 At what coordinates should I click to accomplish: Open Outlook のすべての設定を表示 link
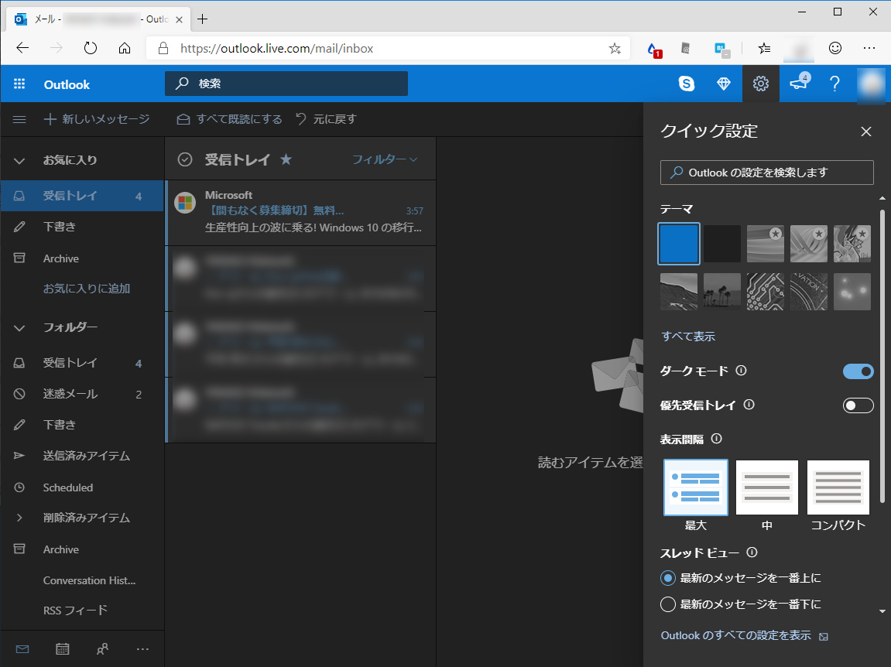[x=735, y=635]
